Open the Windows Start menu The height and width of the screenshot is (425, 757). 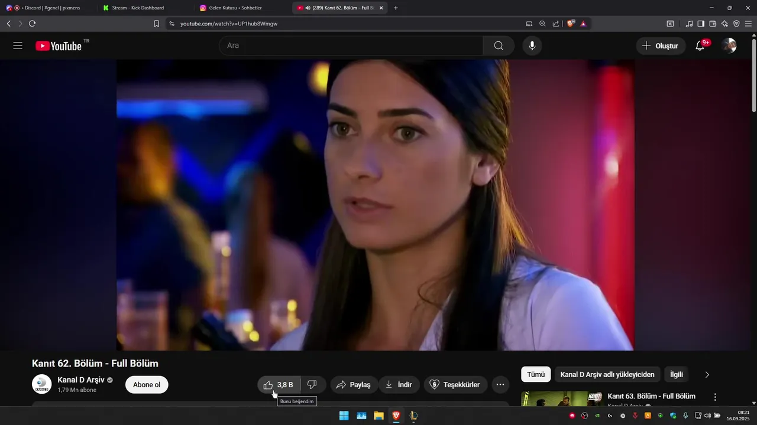click(344, 416)
